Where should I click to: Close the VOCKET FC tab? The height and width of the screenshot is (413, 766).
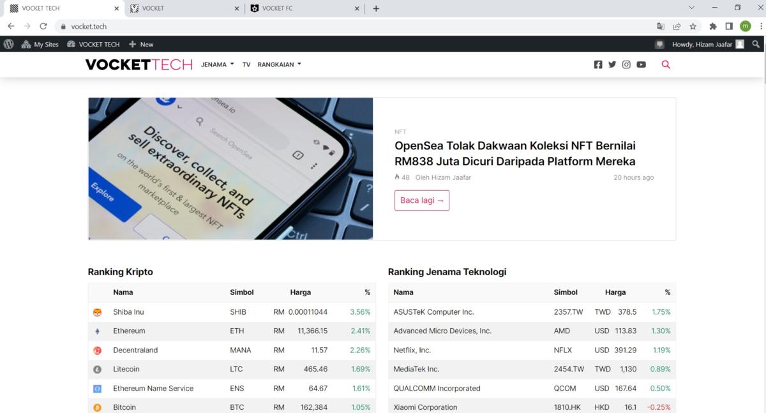[357, 8]
